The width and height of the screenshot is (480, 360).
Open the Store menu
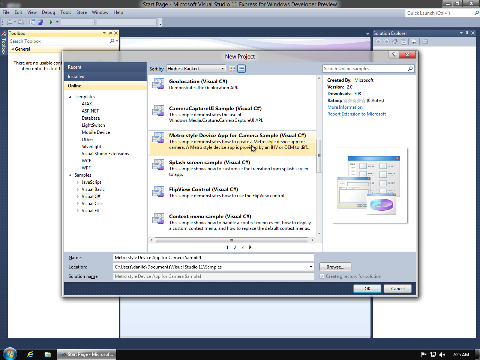(x=81, y=12)
